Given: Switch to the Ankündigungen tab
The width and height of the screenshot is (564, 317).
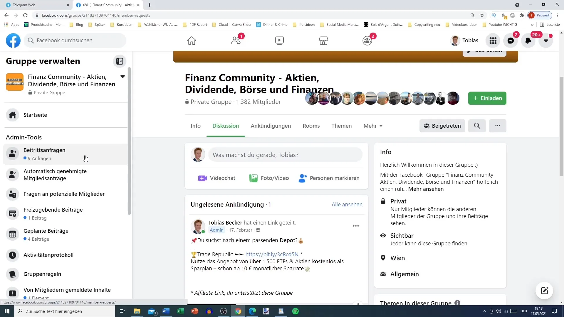Looking at the screenshot, I should (271, 126).
